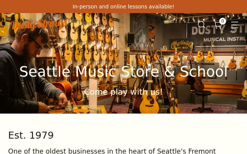Image resolution: width=247 pixels, height=154 pixels.
Task: Click the Seattle Music Store & School heading
Action: (x=123, y=72)
